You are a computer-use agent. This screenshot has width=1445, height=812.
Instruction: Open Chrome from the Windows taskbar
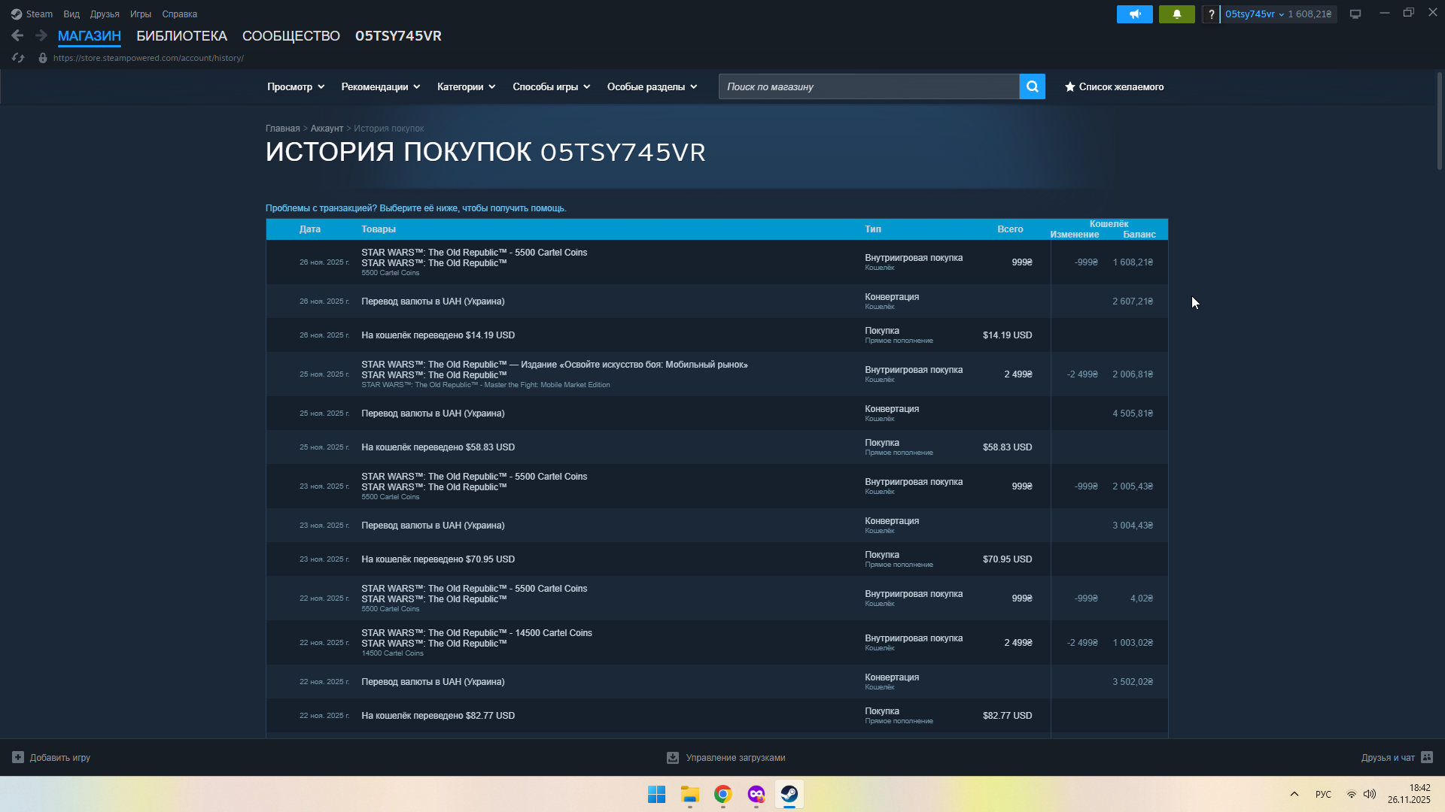pos(722,794)
